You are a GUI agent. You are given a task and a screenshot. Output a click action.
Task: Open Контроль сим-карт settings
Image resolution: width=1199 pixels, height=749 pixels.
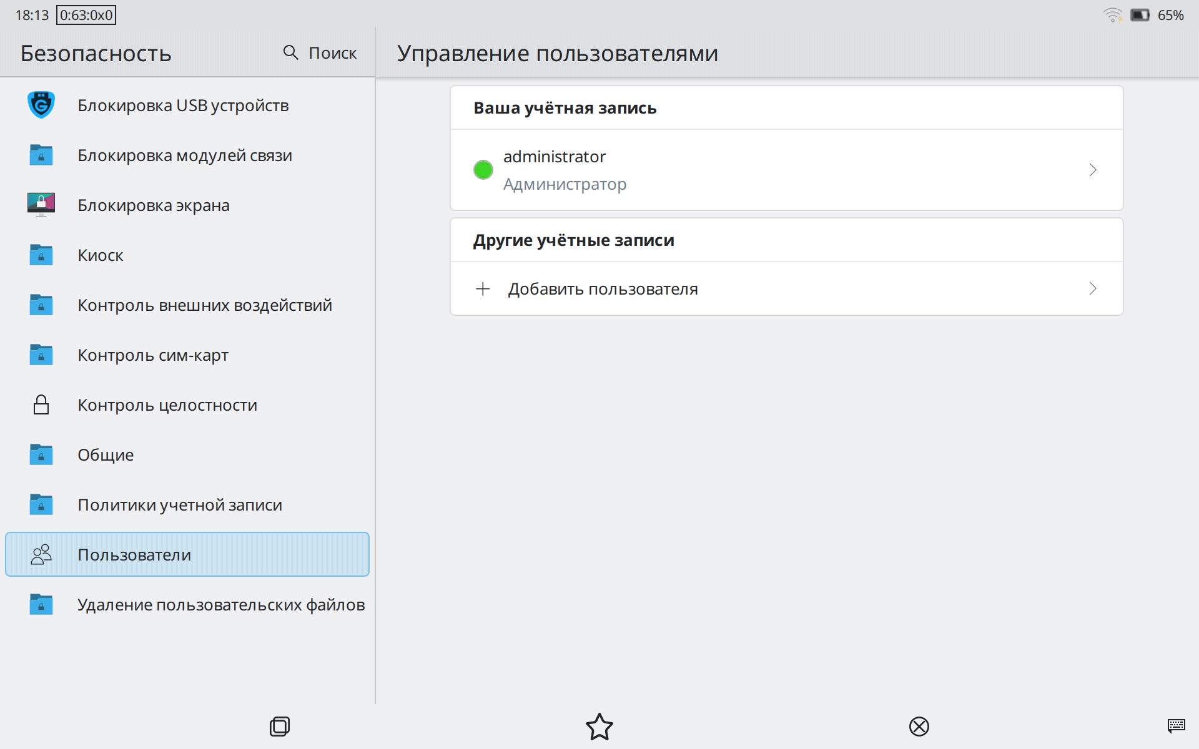[x=153, y=355]
